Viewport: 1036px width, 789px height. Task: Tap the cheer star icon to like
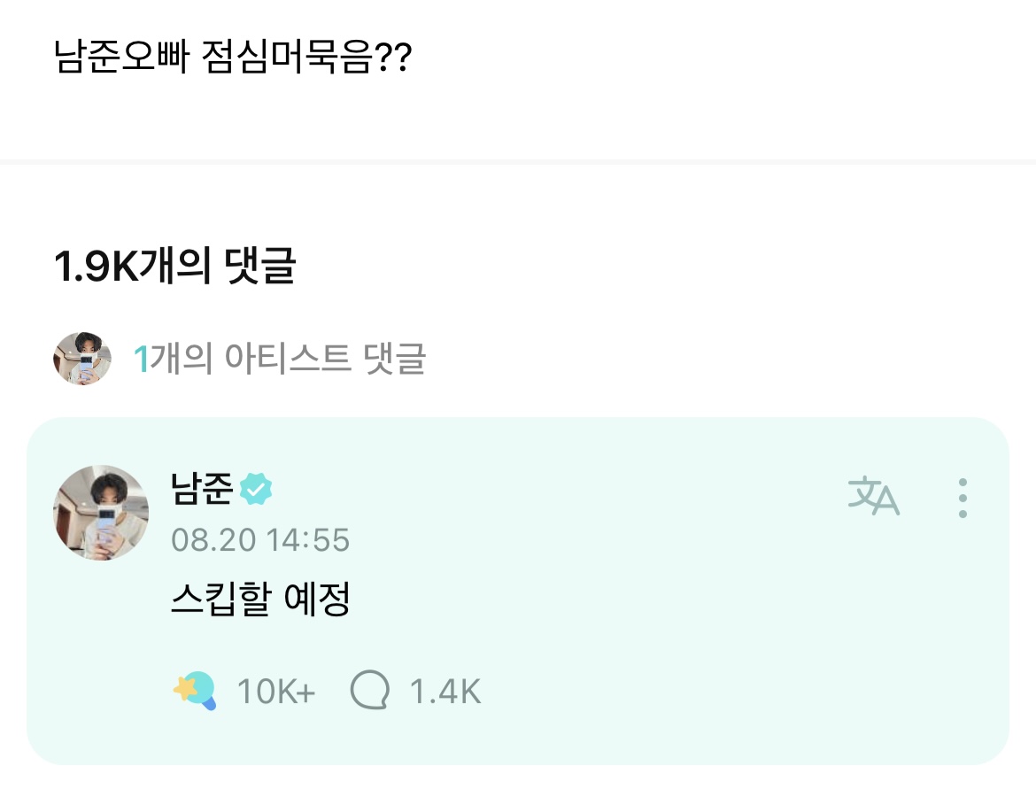tap(195, 690)
